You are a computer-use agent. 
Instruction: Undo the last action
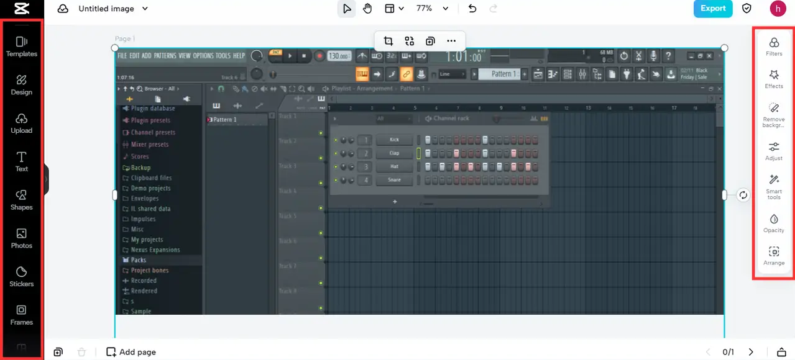[x=472, y=9]
